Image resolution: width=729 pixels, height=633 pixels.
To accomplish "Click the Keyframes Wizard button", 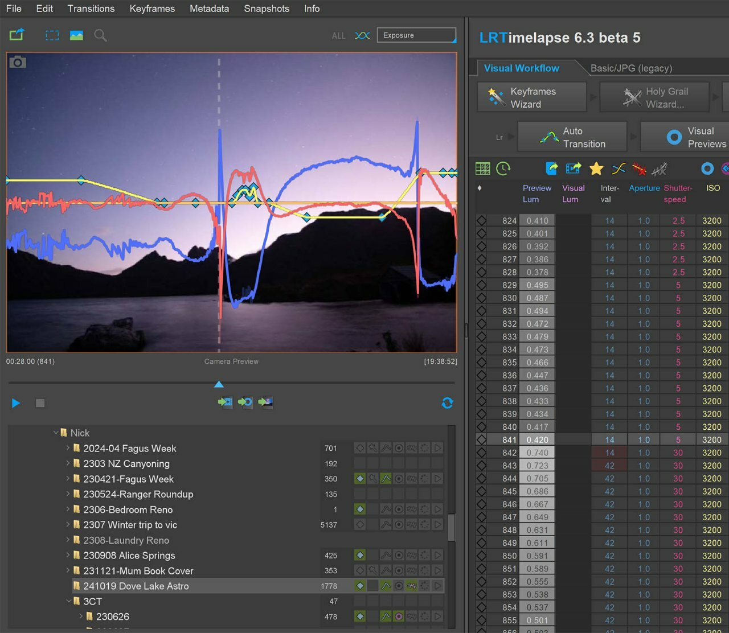I will click(531, 97).
